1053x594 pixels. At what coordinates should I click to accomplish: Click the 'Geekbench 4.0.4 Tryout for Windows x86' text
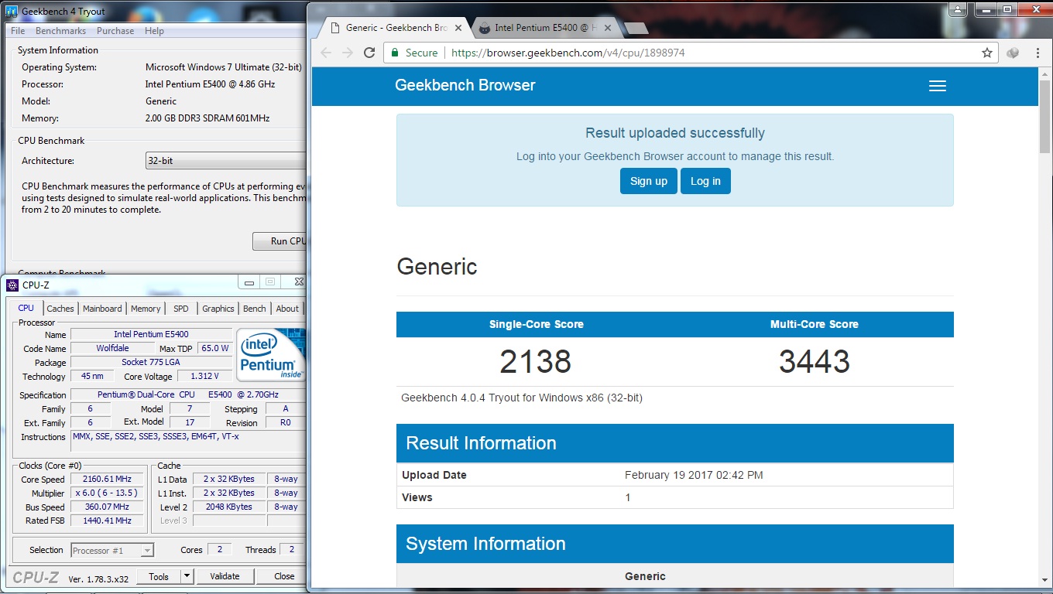tap(522, 398)
